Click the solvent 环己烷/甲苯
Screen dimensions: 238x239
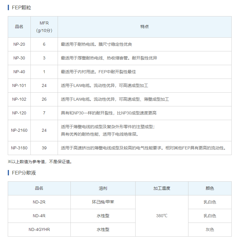coord(103,202)
